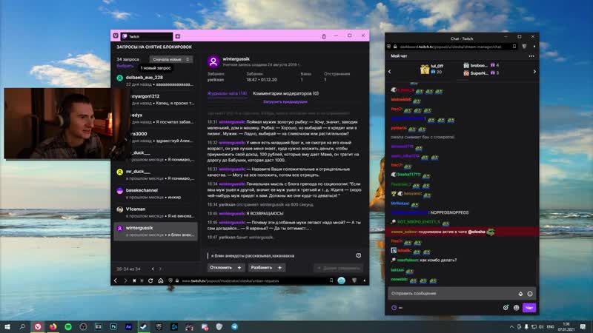Open unban request from V1ceman
The width and height of the screenshot is (593, 333).
tap(156, 212)
